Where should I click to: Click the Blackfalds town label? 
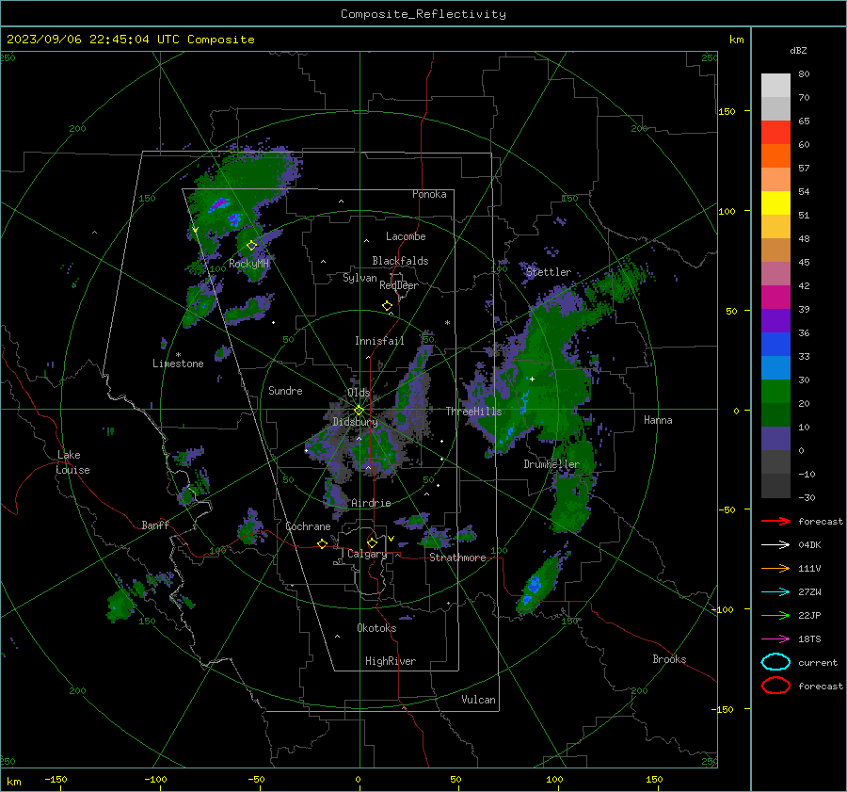click(400, 261)
